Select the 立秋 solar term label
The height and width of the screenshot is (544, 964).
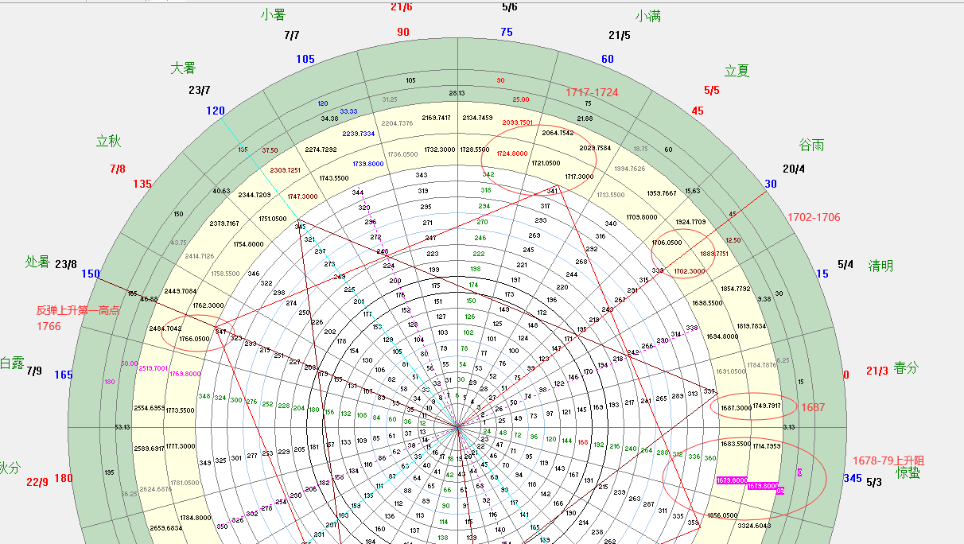tap(108, 141)
